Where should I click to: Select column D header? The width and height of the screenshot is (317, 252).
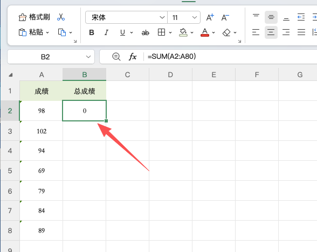coord(170,74)
